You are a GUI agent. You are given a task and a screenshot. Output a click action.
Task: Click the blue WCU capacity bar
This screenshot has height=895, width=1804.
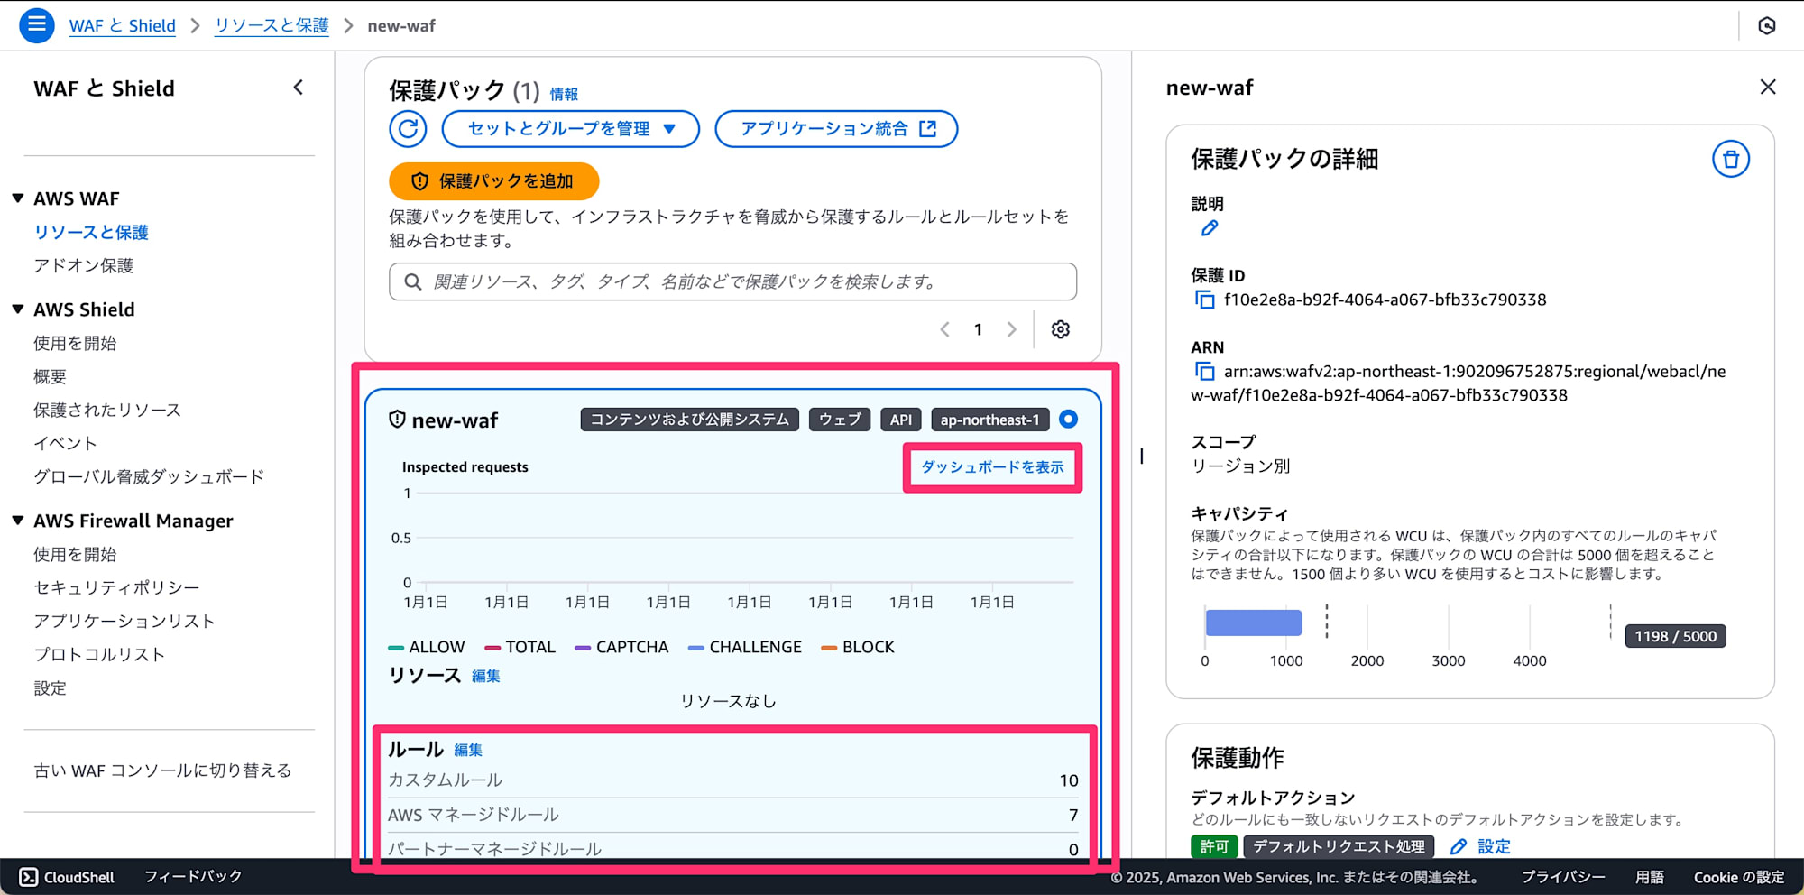tap(1254, 623)
